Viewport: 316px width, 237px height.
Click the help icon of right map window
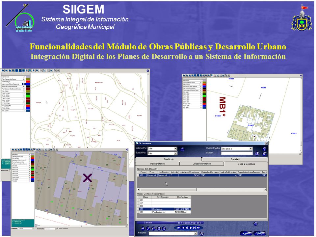coord(301,76)
